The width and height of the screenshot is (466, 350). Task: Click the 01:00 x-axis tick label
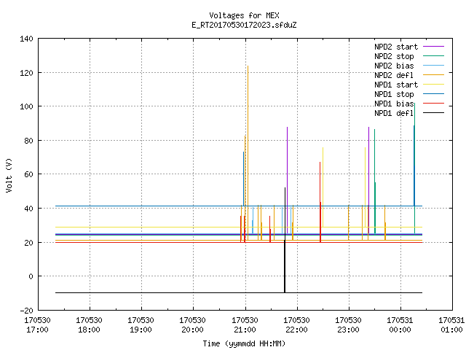[451, 330]
